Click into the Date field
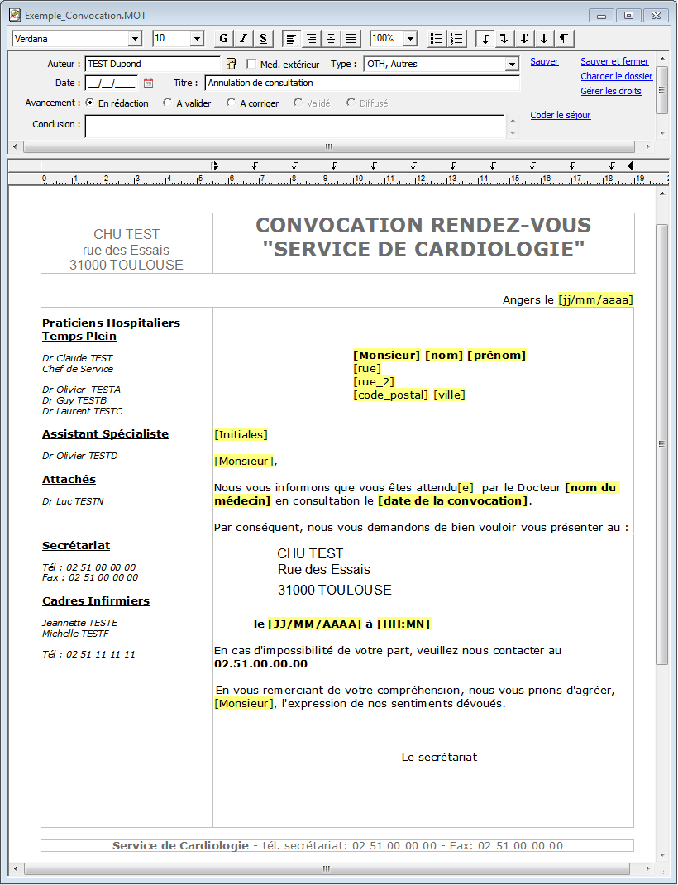678x885 pixels. (111, 83)
